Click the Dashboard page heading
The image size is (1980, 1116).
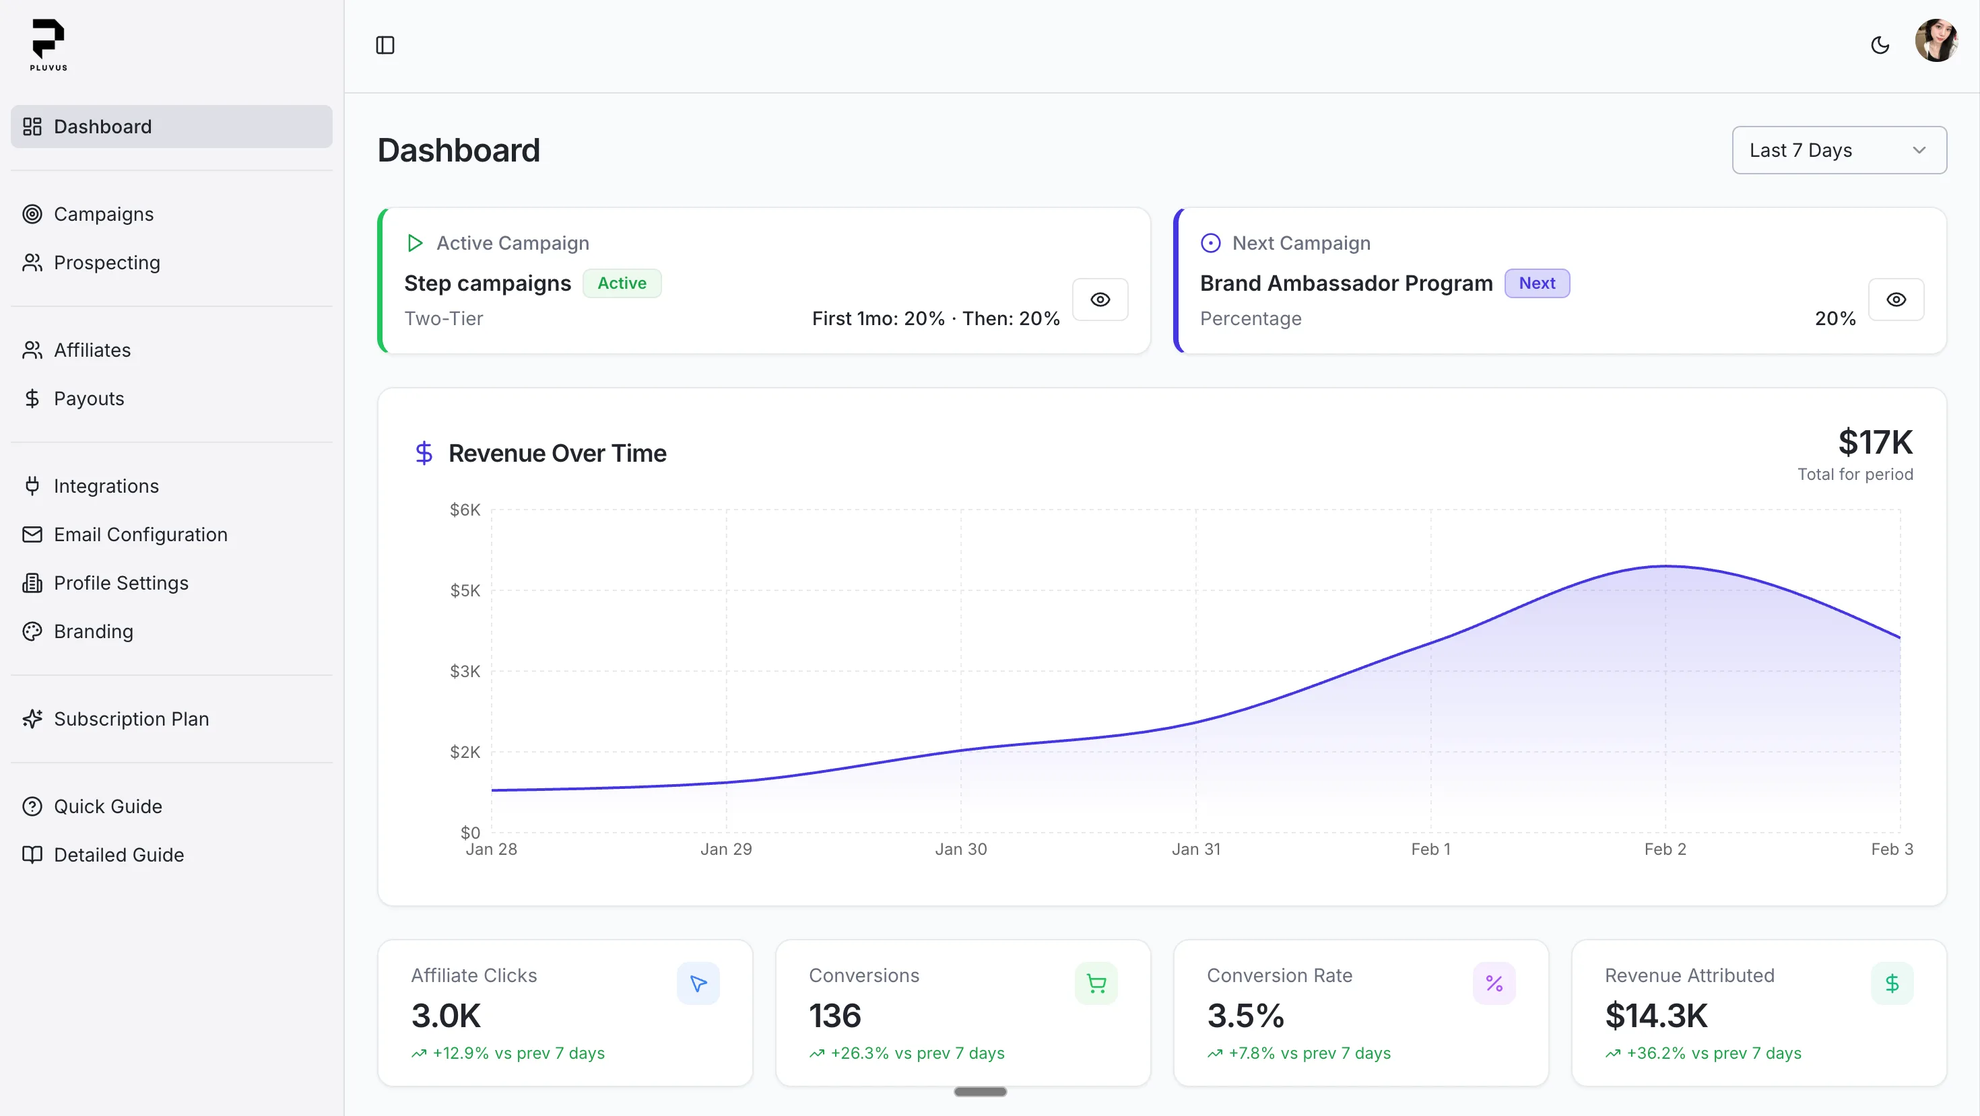pos(458,150)
